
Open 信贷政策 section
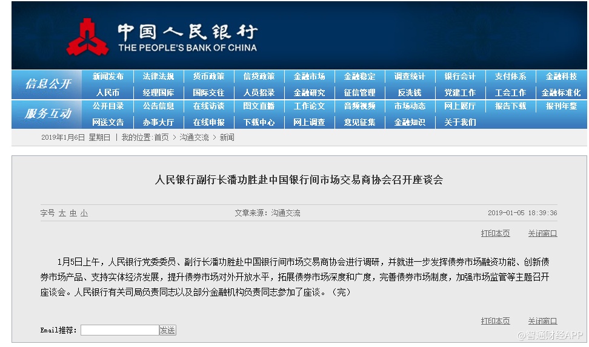[259, 76]
